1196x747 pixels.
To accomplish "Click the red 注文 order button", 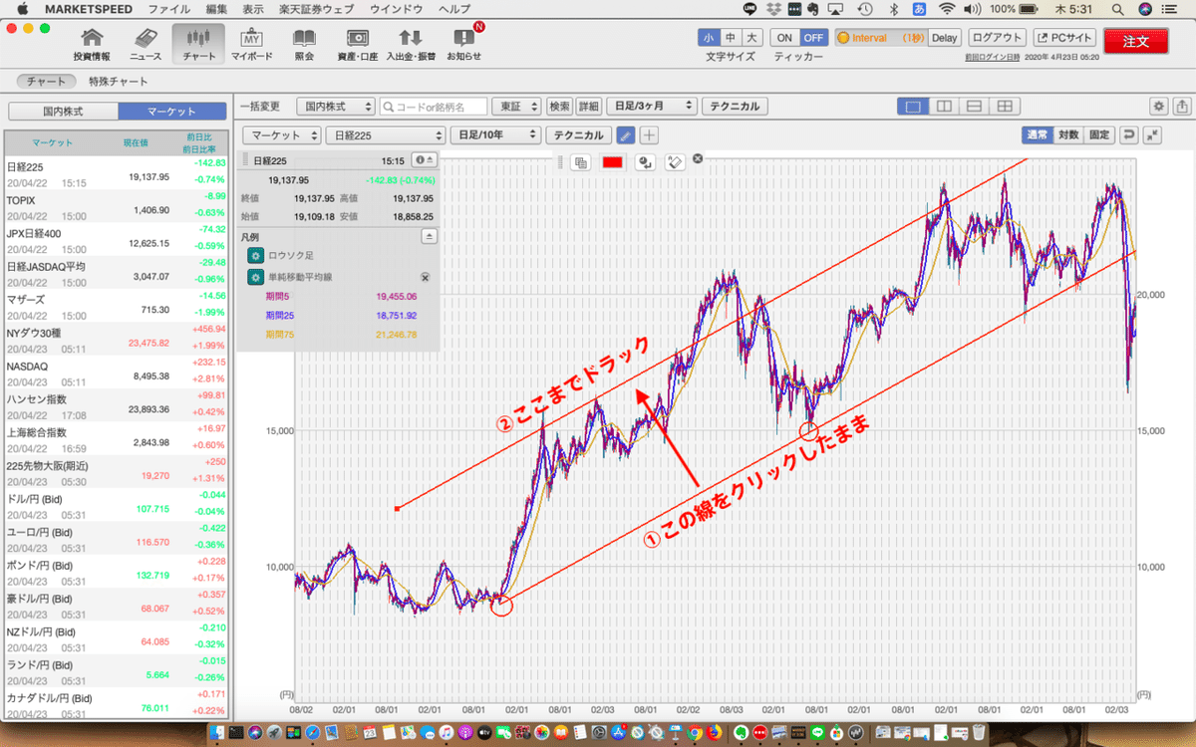I will (1136, 41).
